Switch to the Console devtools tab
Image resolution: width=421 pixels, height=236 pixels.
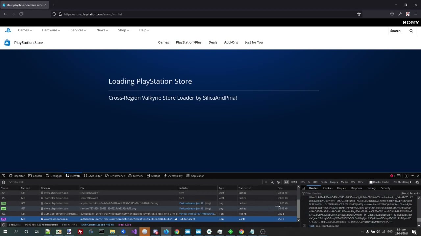click(35, 176)
